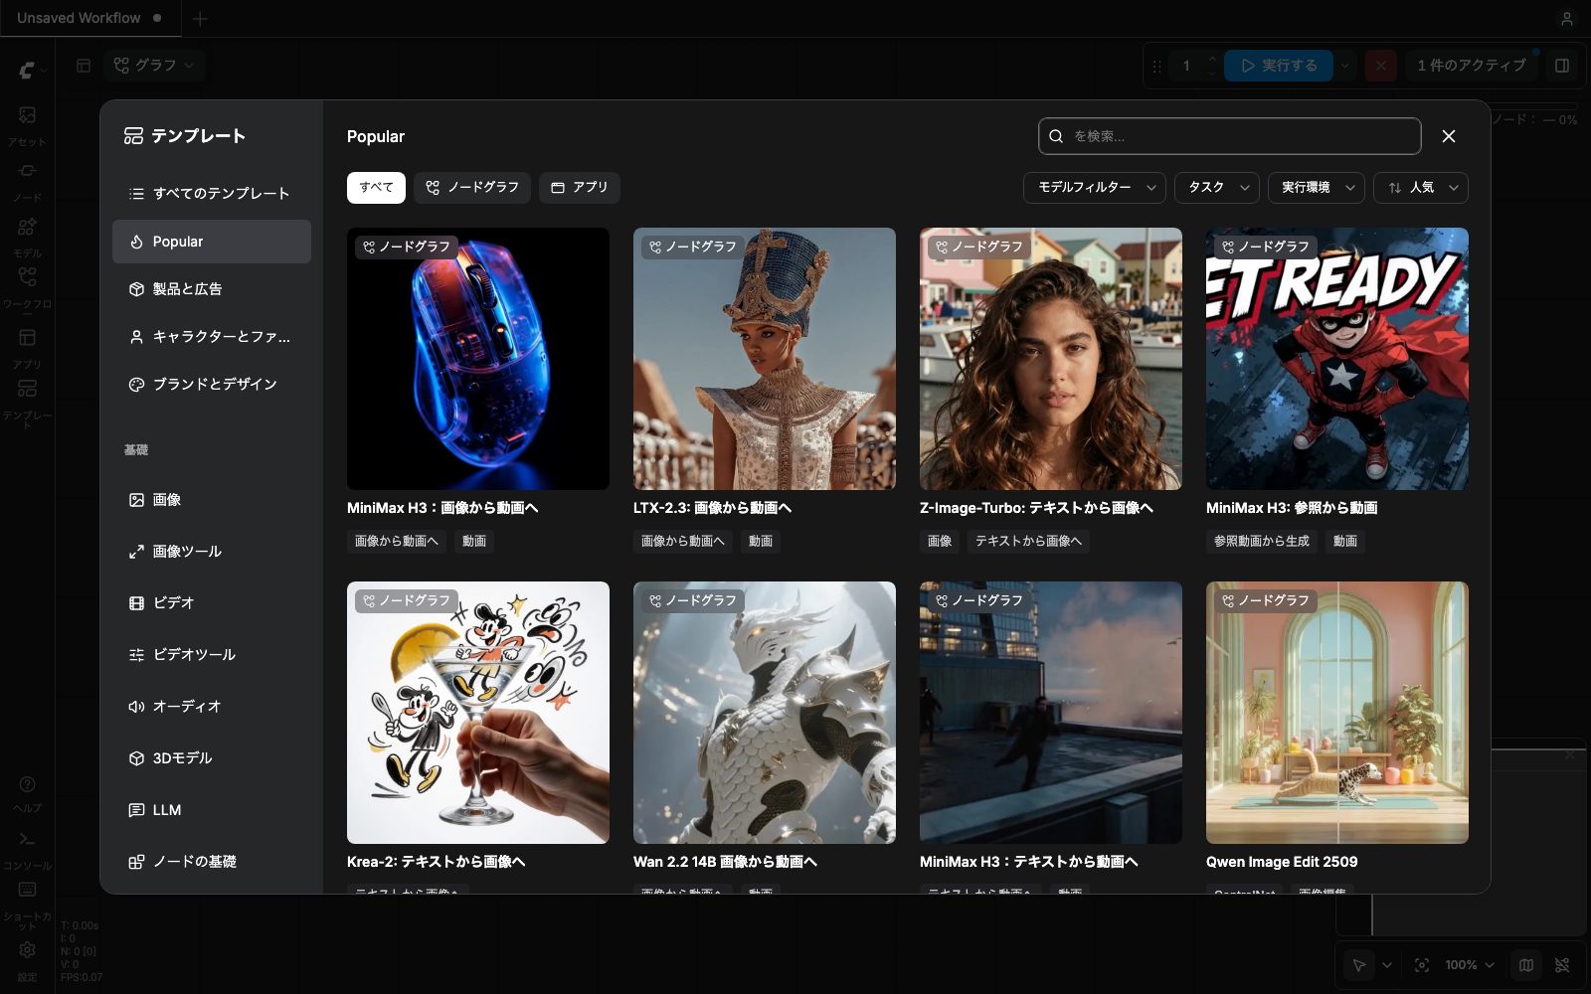The image size is (1591, 994).
Task: Select the ノードグラフ filter tab
Action: 472,188
